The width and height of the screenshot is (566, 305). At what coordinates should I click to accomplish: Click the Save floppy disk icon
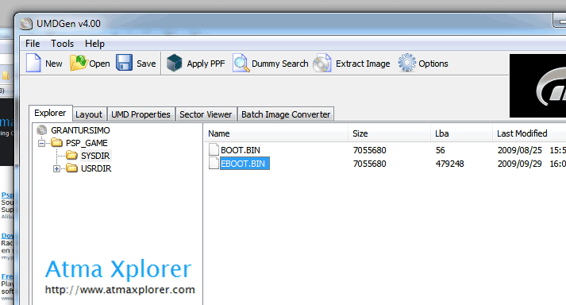coord(124,63)
